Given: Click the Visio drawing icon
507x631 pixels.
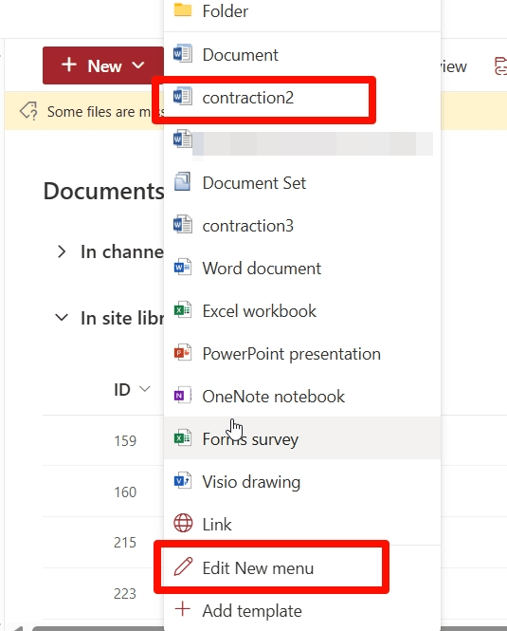Looking at the screenshot, I should [183, 480].
